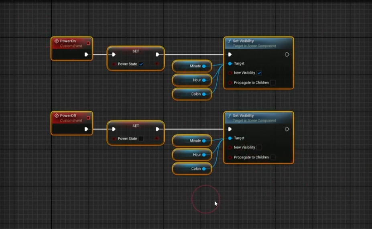Enable New Visibility in the lower Set Visibility node
This screenshot has height=229, width=372.
click(x=259, y=148)
